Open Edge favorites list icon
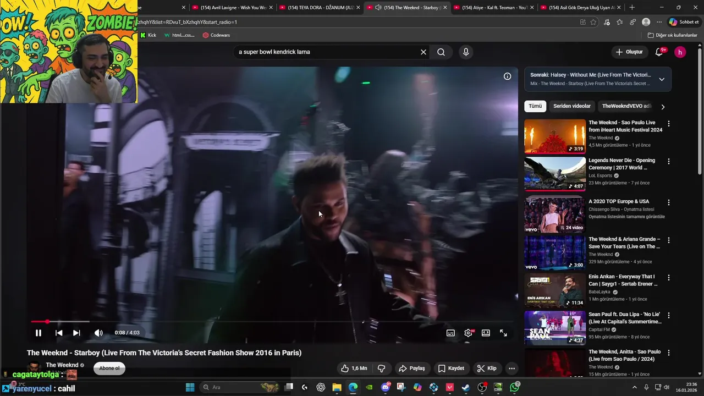Image resolution: width=704 pixels, height=396 pixels. (620, 22)
